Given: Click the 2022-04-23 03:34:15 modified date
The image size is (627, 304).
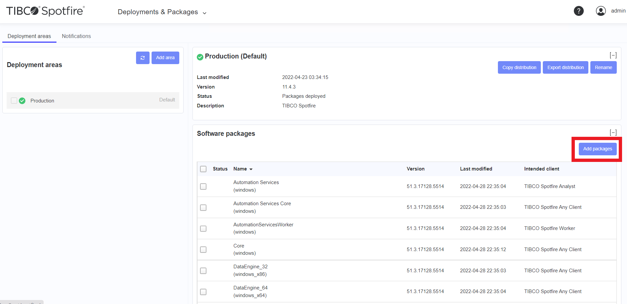Looking at the screenshot, I should pyautogui.click(x=305, y=77).
